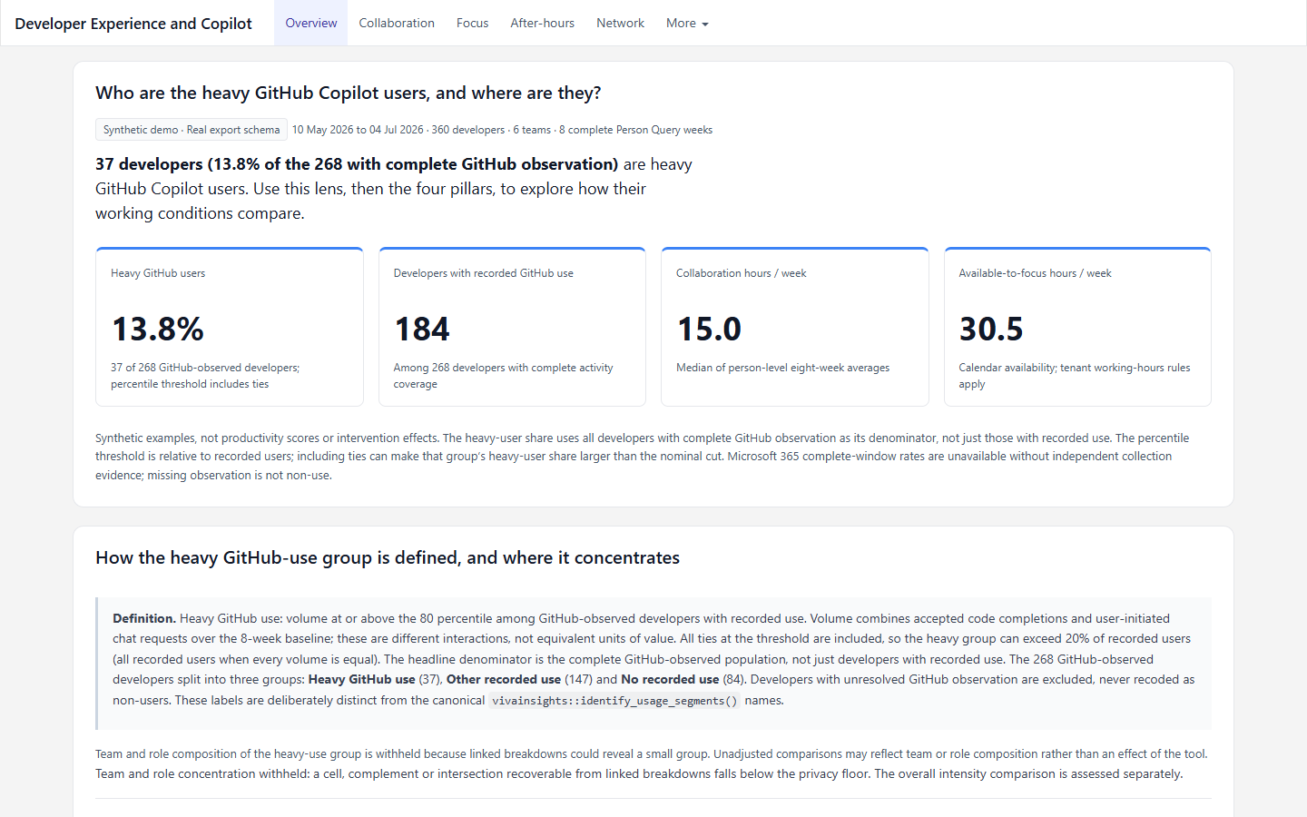Click the 184 value

(x=422, y=329)
